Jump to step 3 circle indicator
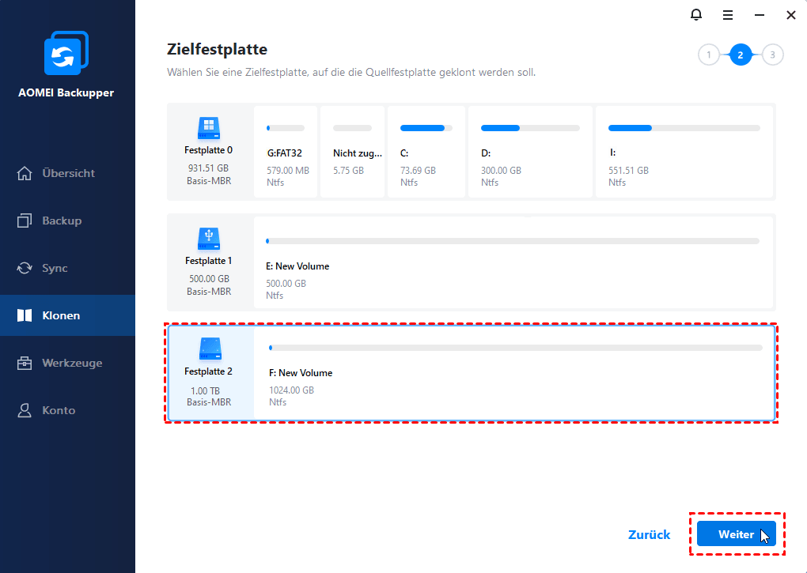The height and width of the screenshot is (573, 807). [772, 55]
